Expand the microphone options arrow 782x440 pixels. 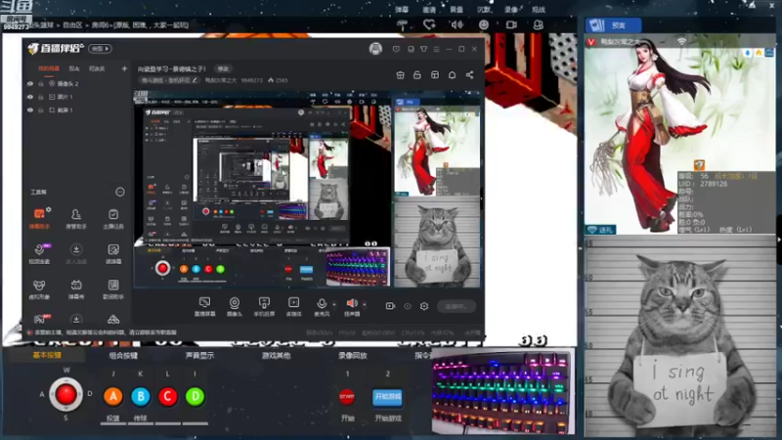click(333, 304)
